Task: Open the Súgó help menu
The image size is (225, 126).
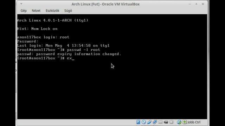Action: (68, 11)
